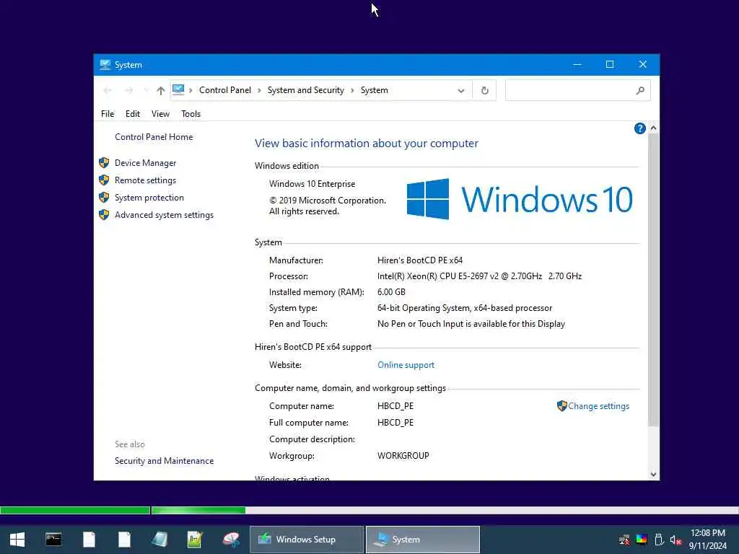The width and height of the screenshot is (739, 554).
Task: Click the WORKGROUP value text
Action: pos(403,456)
